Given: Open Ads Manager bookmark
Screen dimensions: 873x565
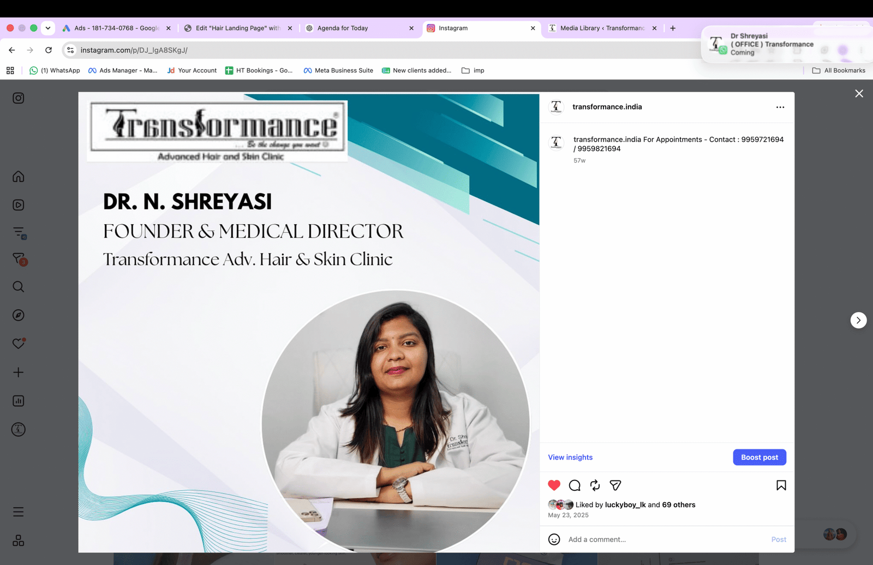Looking at the screenshot, I should (123, 70).
